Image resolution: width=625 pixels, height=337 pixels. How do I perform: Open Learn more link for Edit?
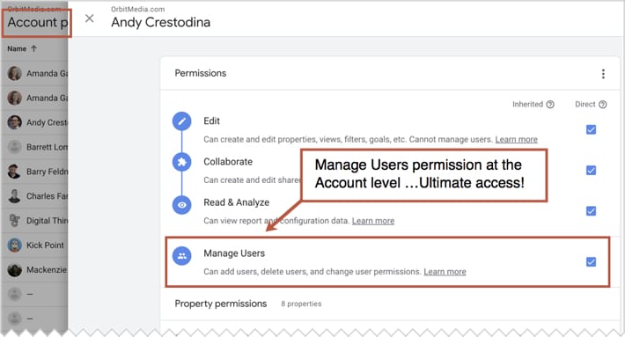pyautogui.click(x=516, y=139)
